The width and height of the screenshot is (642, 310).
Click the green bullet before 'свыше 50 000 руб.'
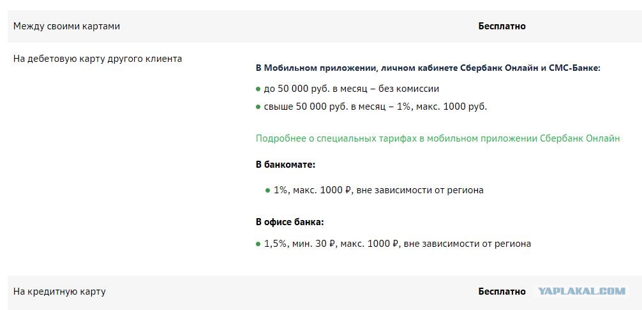coord(258,107)
